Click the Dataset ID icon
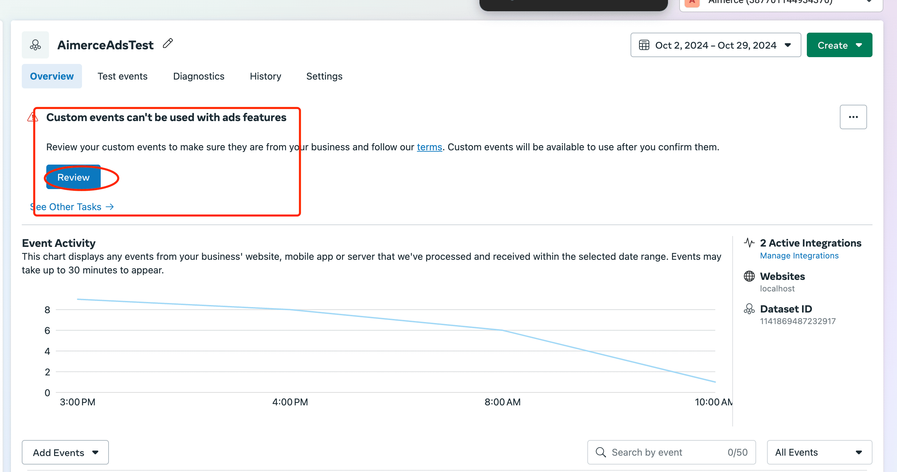The width and height of the screenshot is (897, 472). 749,309
